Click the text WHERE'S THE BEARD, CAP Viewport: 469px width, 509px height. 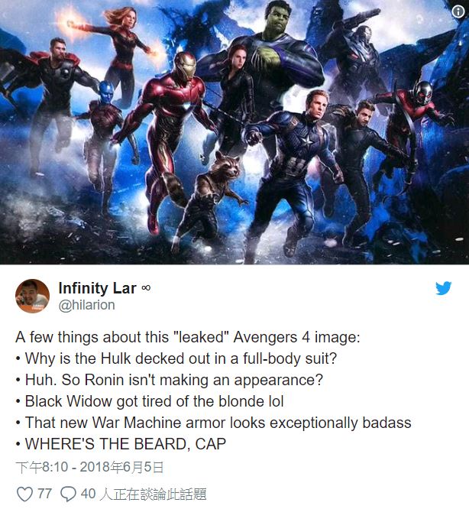coord(125,444)
